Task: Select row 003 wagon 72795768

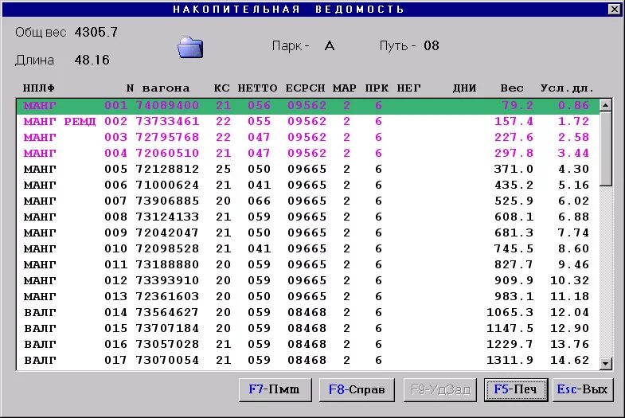Action: [307, 138]
